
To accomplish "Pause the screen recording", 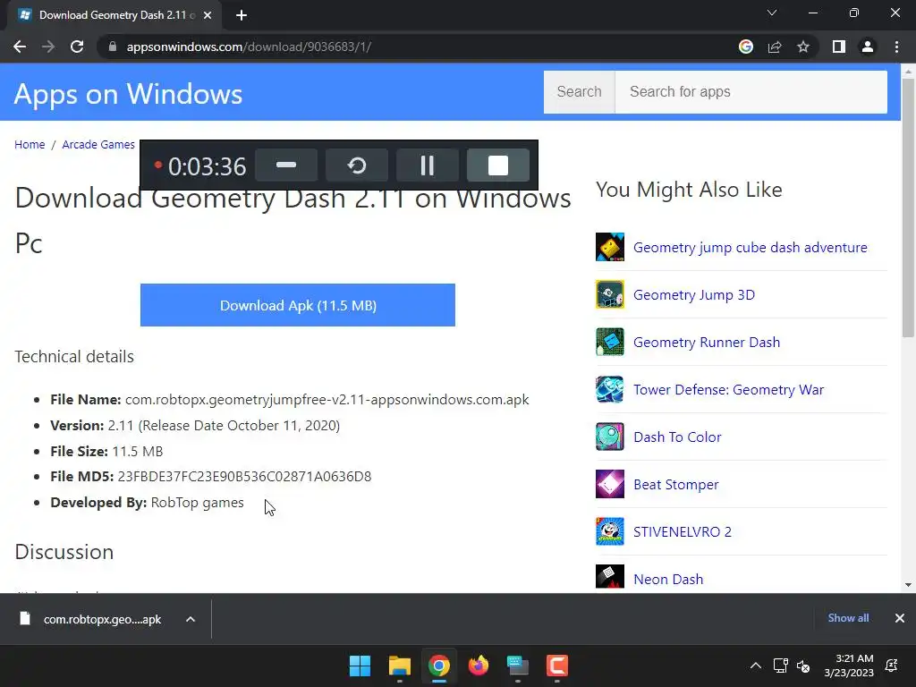I will point(428,165).
